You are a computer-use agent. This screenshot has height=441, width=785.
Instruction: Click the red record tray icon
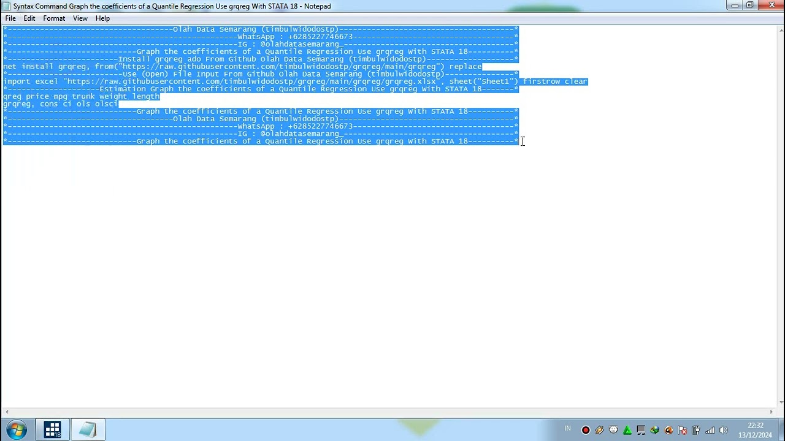coord(586,430)
